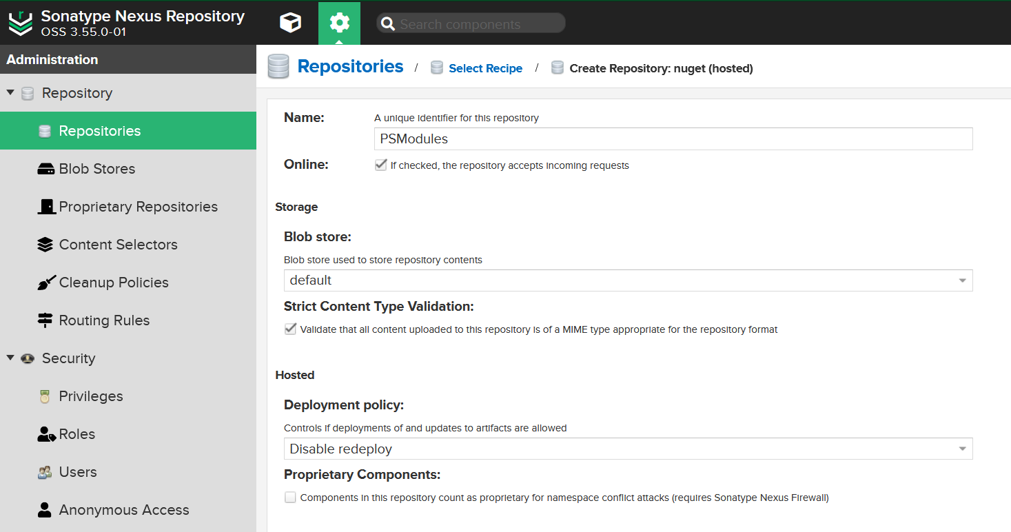Click the Routing Rules signpost icon

pos(45,320)
